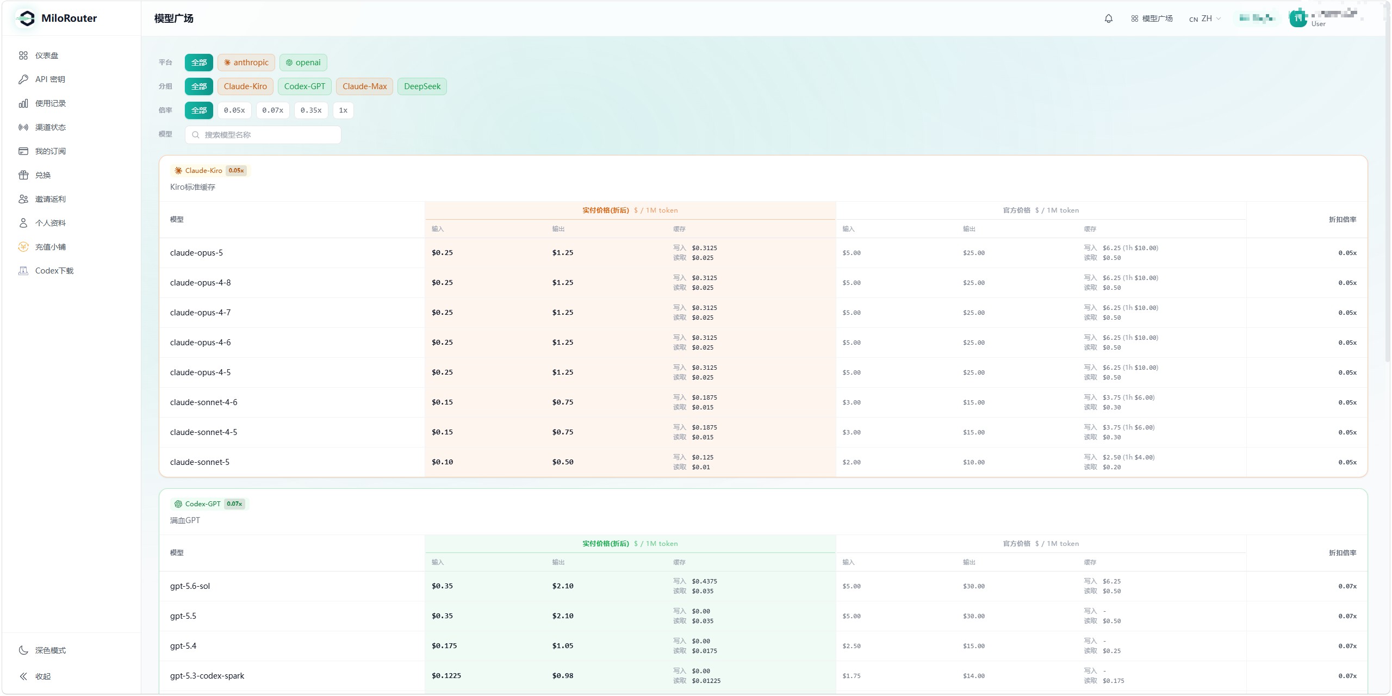Select the gpt-5.6-sol model name
This screenshot has width=1392, height=696.
click(x=190, y=586)
